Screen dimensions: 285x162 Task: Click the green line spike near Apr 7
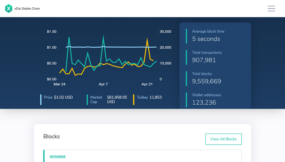pyautogui.click(x=103, y=36)
